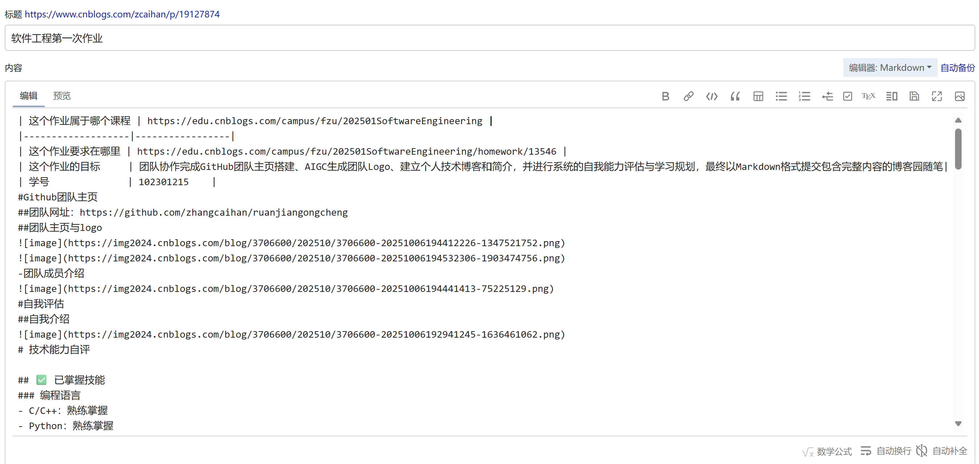This screenshot has height=464, width=979.
Task: Insert a hyperlink using the link icon
Action: (x=688, y=96)
